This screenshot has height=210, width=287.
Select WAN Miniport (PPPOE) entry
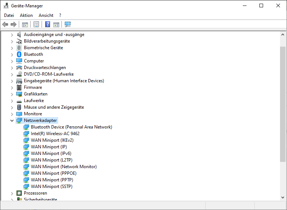click(x=54, y=173)
